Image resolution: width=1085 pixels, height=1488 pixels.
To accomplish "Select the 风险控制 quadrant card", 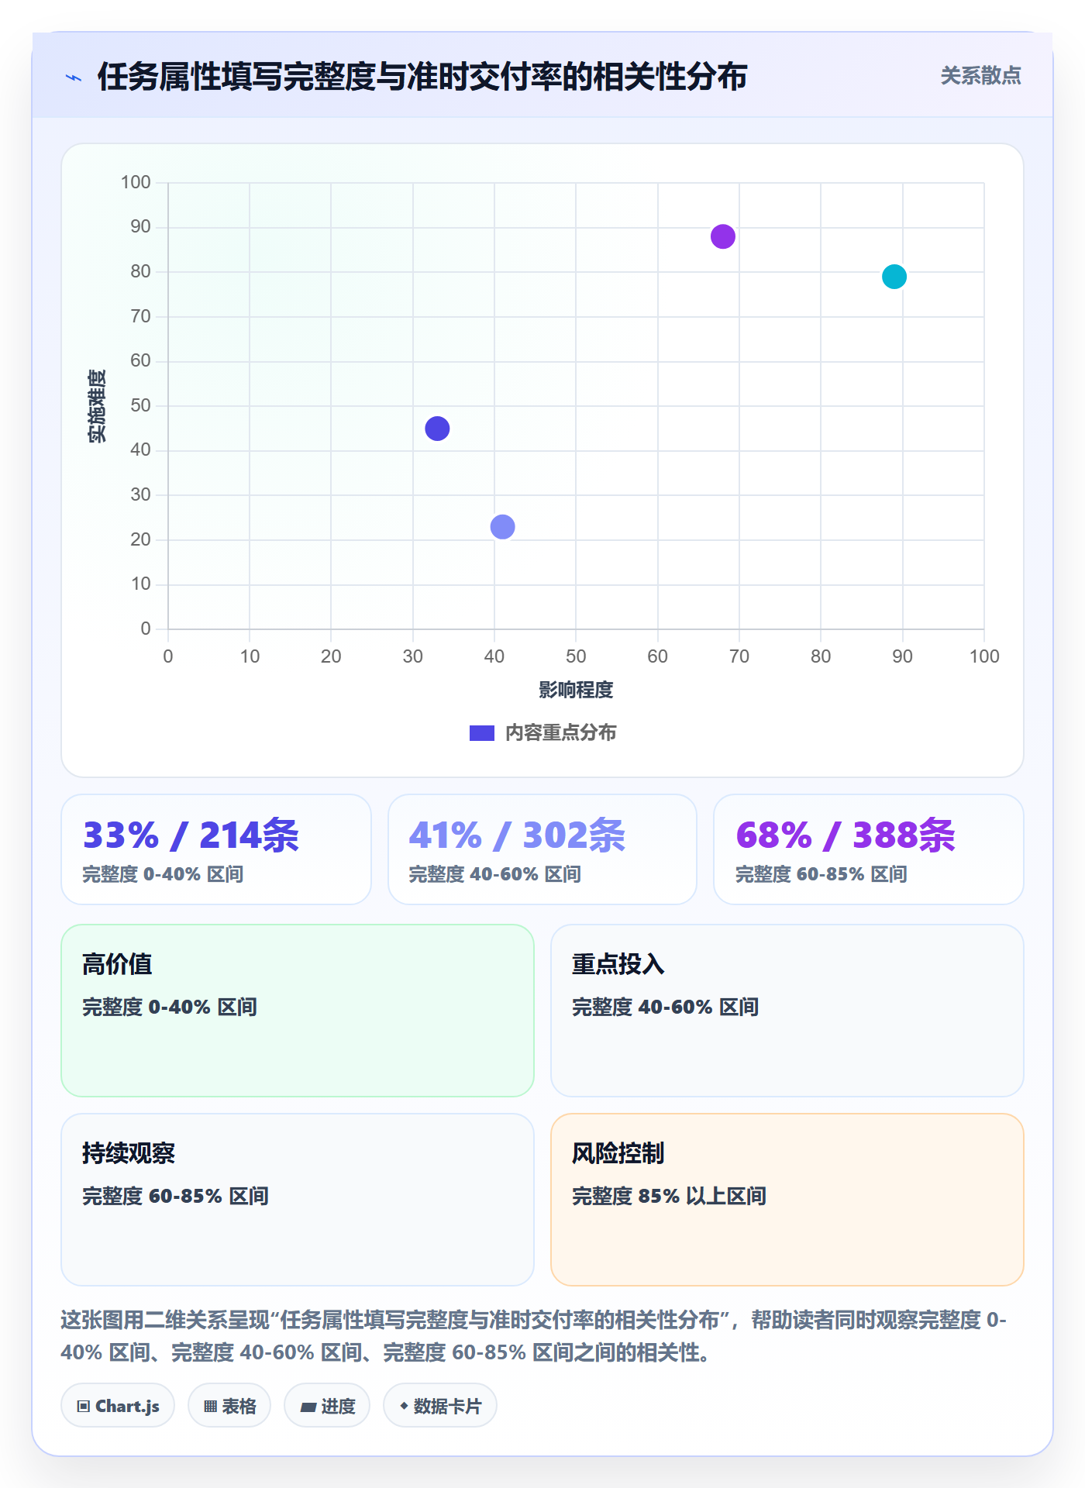I will 787,1200.
